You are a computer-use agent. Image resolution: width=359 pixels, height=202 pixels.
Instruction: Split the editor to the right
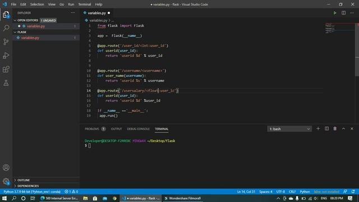[x=343, y=13]
